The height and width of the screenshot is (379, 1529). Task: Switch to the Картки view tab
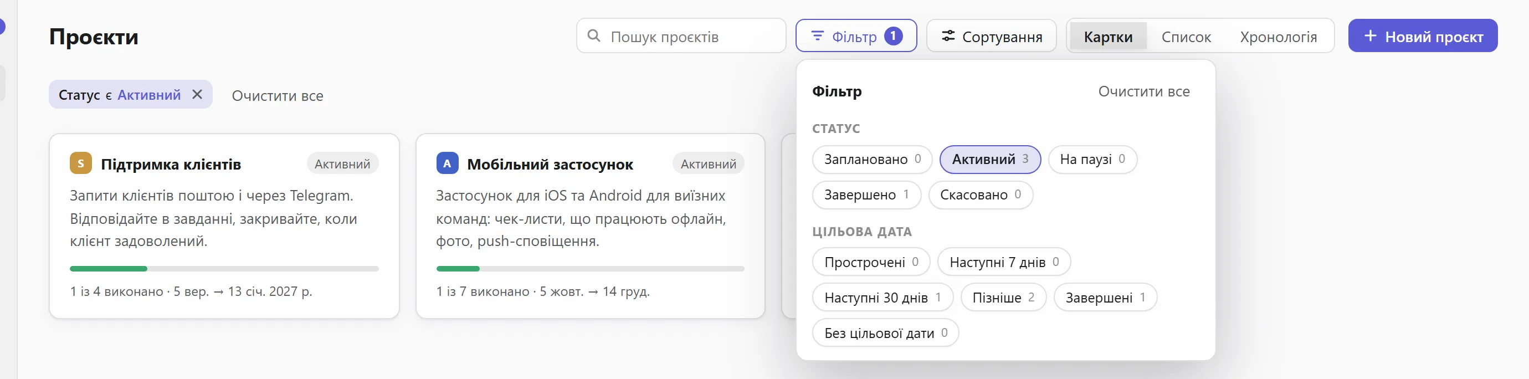(1107, 36)
